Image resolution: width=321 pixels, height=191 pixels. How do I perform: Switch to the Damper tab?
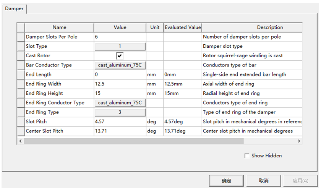pos(14,9)
